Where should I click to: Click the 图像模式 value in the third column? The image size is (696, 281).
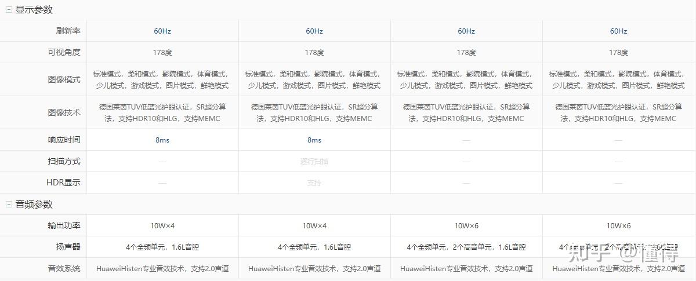click(466, 79)
